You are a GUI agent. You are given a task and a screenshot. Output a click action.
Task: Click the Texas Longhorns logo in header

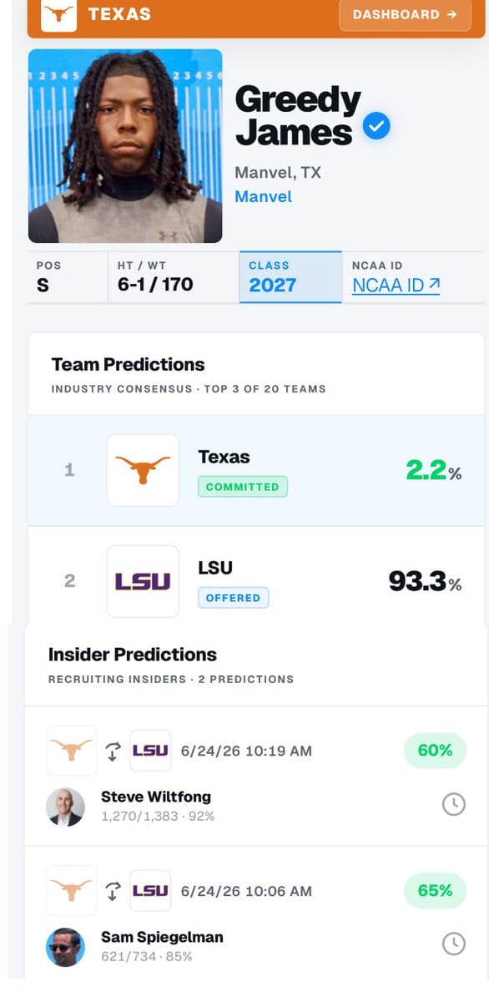[58, 14]
